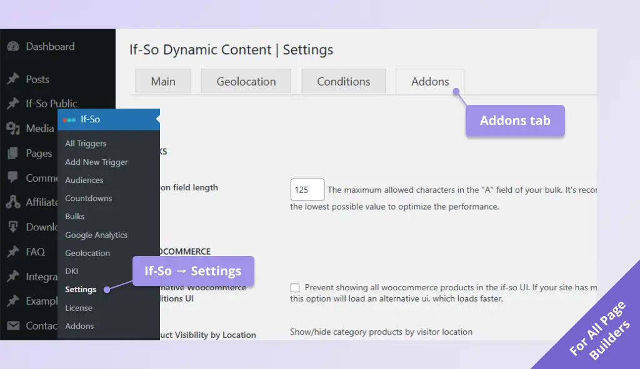Select the Affiliate network icon
Viewport: 640px width, 369px height.
pyautogui.click(x=14, y=202)
